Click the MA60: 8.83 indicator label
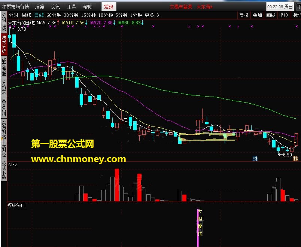The height and width of the screenshot is (247, 301). (x=130, y=23)
